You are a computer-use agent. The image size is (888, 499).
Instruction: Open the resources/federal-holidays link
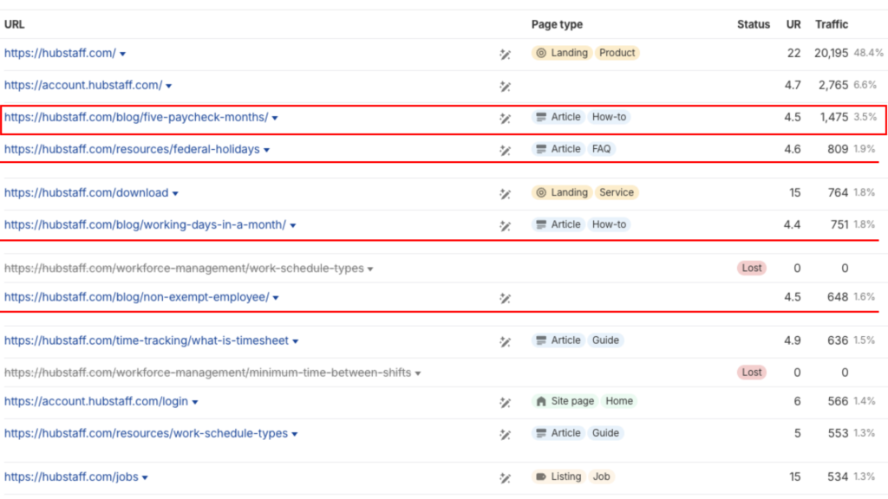(132, 149)
